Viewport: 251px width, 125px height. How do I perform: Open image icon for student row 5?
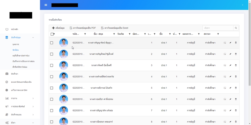[225, 88]
